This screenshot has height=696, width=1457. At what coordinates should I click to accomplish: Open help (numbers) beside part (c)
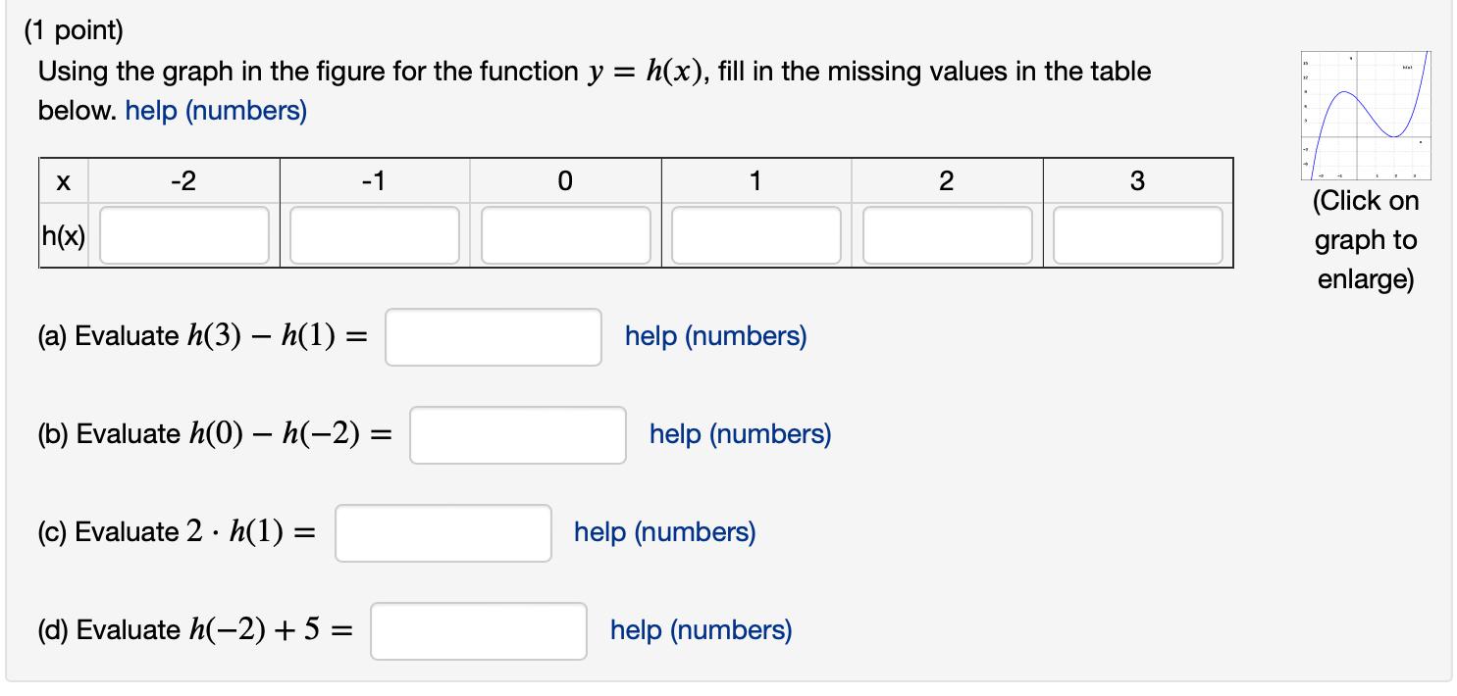pyautogui.click(x=665, y=532)
